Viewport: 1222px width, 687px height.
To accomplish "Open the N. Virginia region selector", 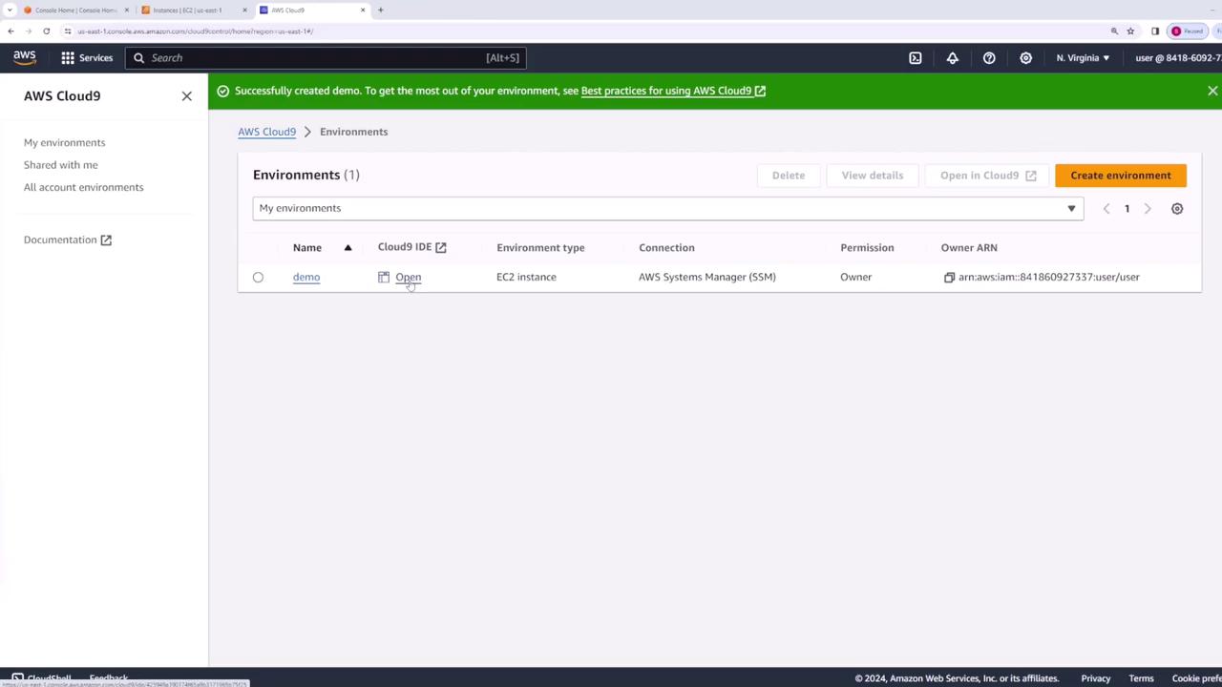I will point(1083,58).
